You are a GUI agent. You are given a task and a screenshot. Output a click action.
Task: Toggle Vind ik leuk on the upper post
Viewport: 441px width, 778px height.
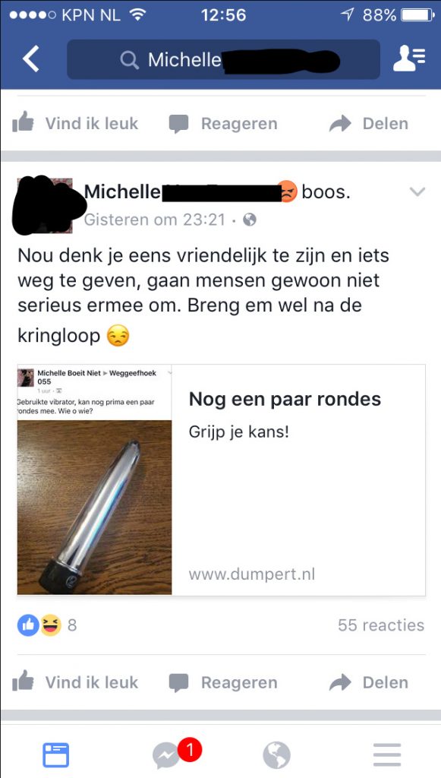[x=75, y=123]
